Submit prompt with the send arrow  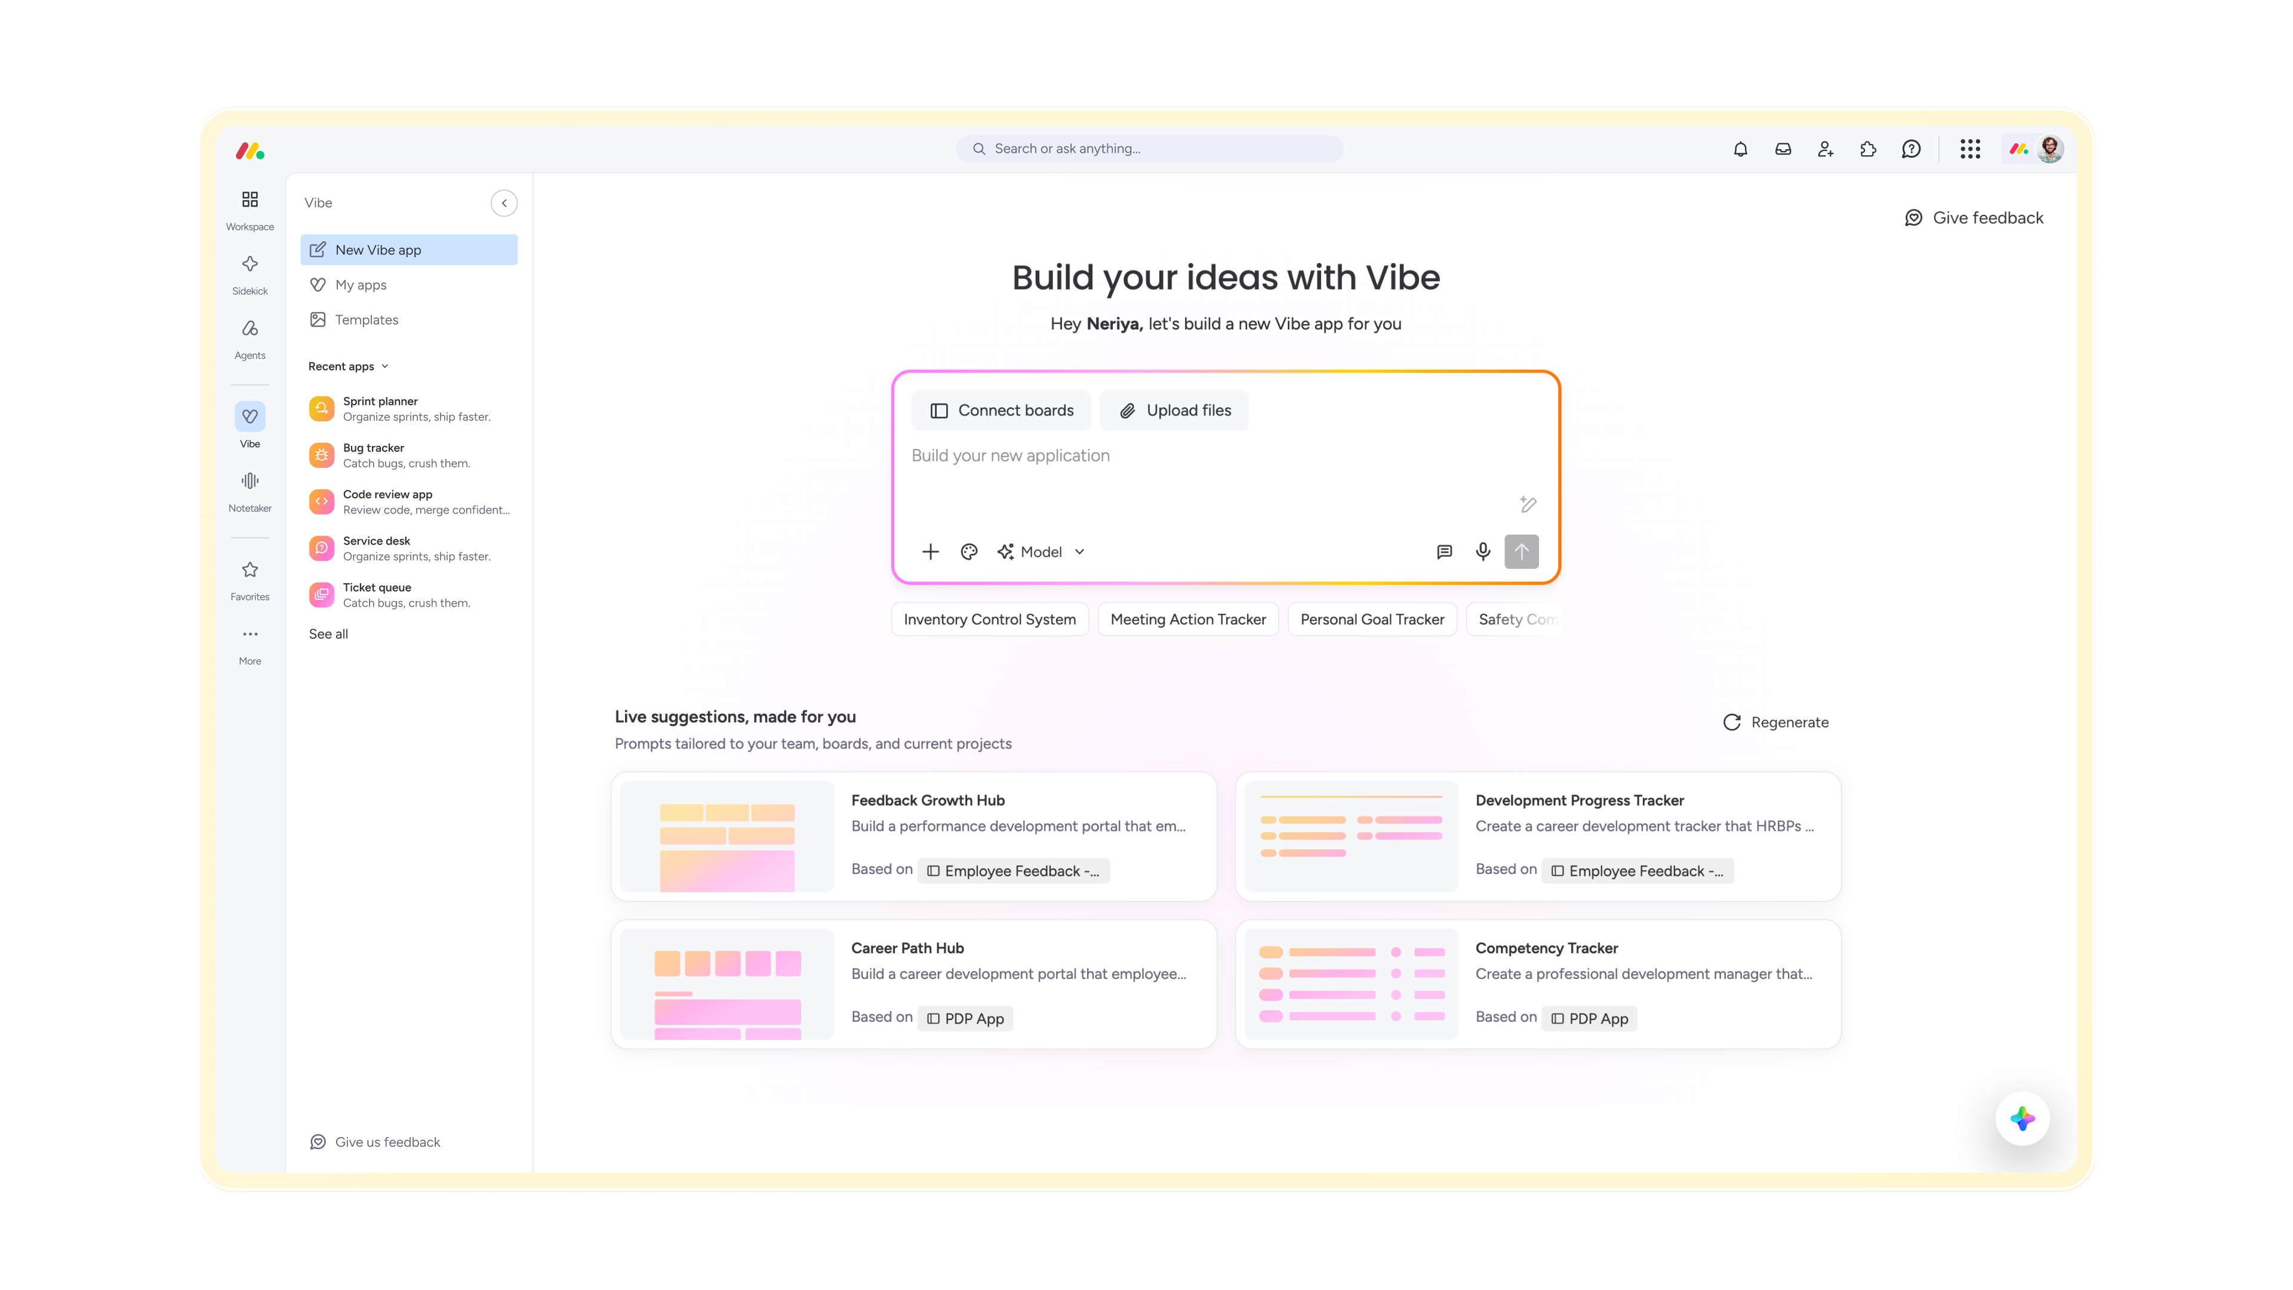tap(1521, 551)
